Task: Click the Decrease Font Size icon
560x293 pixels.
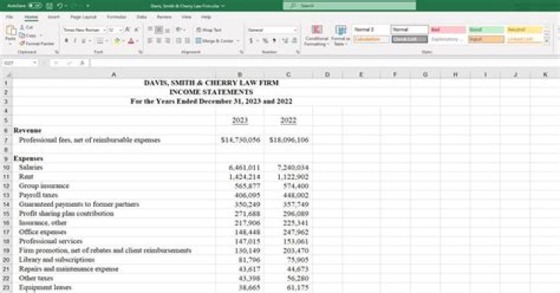Action: pos(136,30)
